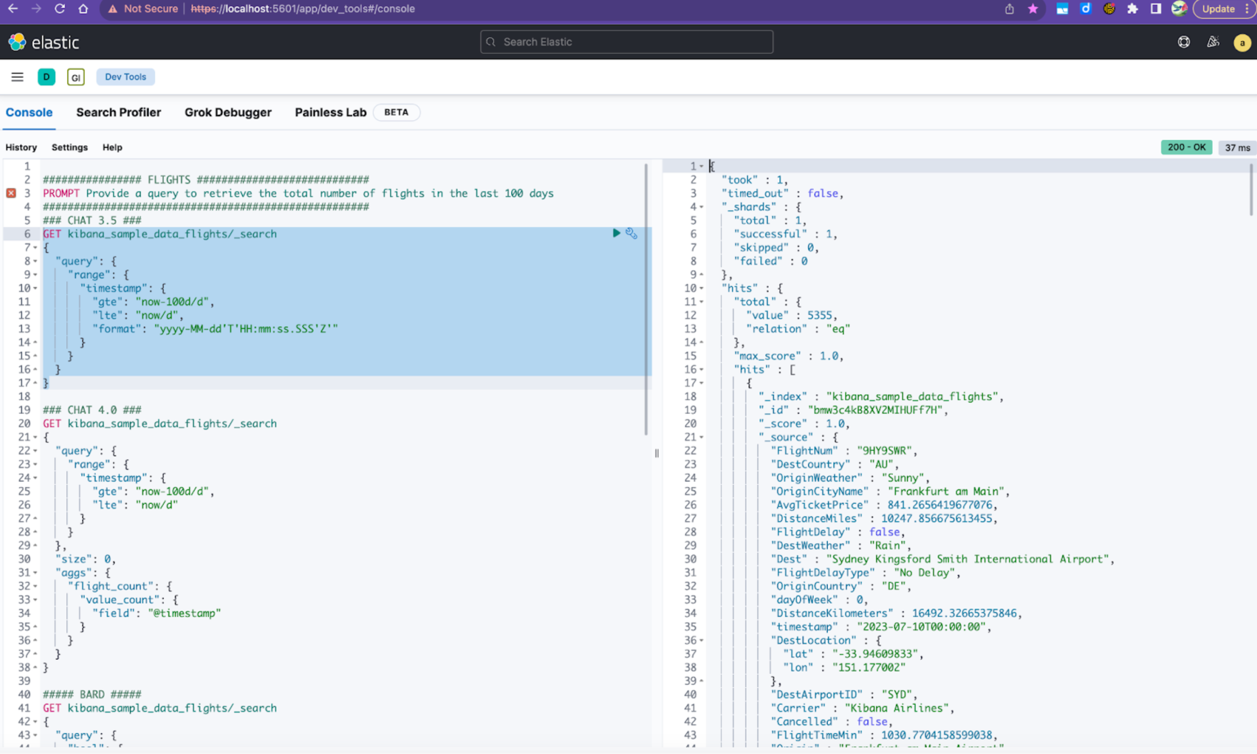
Task: Collapse "flight_count" block at editor line 32
Action: point(35,586)
